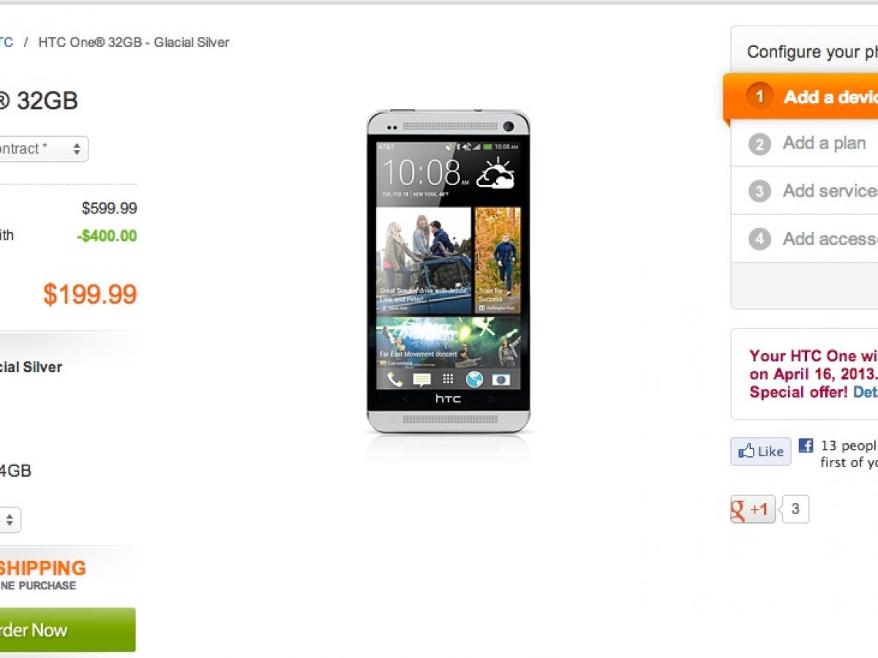Viewport: 878px width, 658px height.
Task: Go to the Add services step
Action: (x=830, y=191)
